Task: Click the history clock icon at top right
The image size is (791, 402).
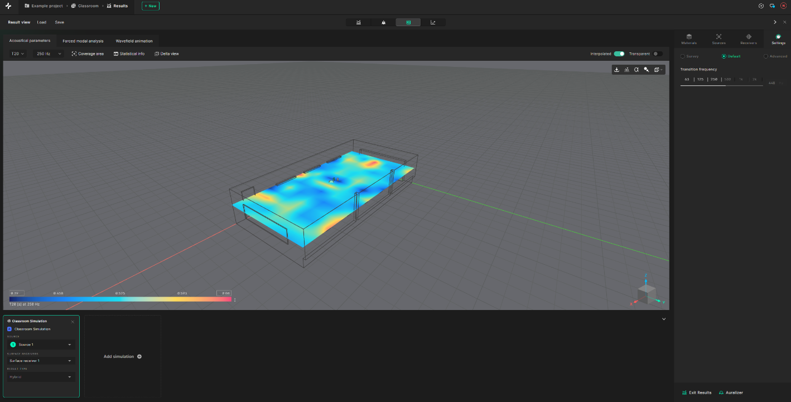Action: point(761,6)
